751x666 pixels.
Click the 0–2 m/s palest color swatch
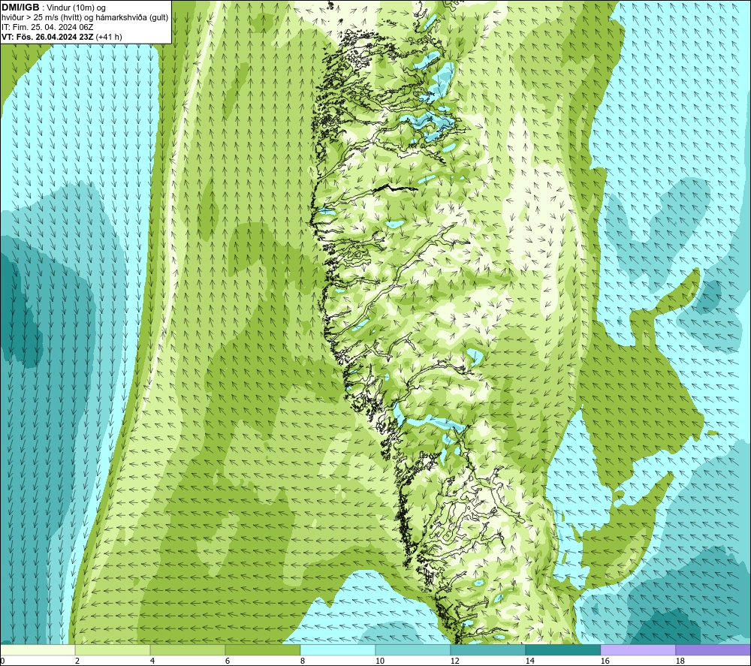(38, 650)
